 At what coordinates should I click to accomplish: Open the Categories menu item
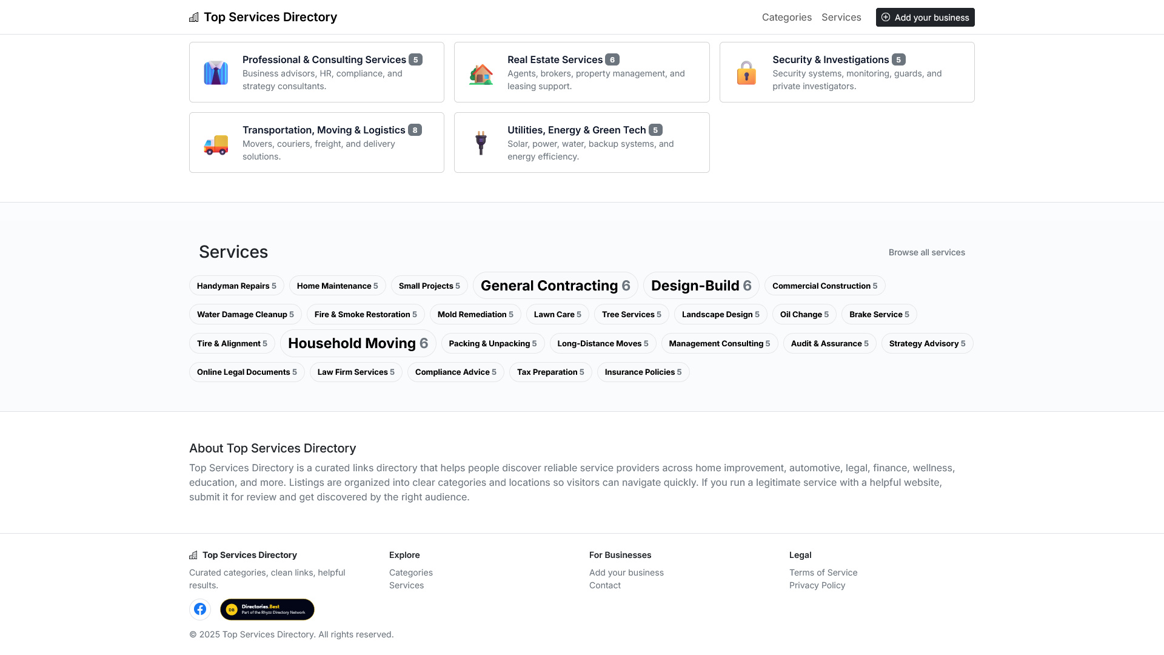(x=786, y=17)
